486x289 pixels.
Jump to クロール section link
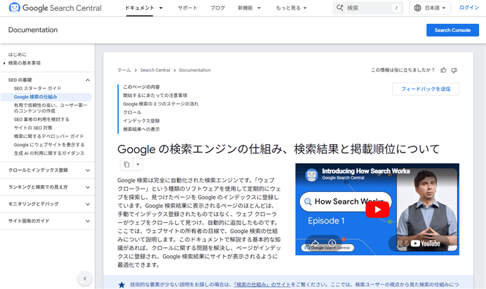[132, 112]
